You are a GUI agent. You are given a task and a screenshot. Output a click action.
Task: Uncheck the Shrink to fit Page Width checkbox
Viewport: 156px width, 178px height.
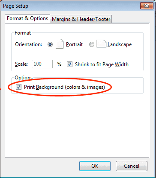pyautogui.click(x=69, y=64)
